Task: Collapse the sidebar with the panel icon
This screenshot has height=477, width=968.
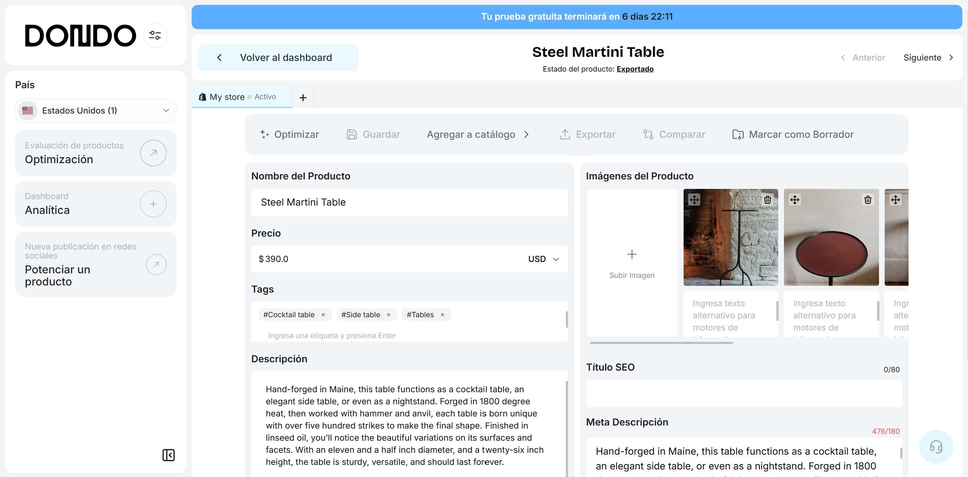Action: coord(169,455)
